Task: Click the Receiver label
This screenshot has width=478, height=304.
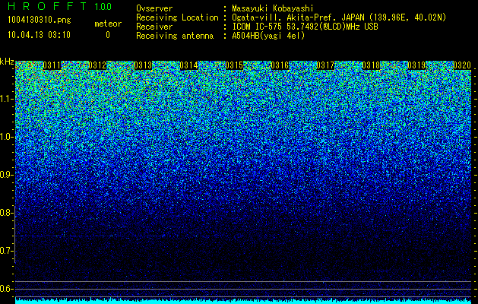Action: 154,27
